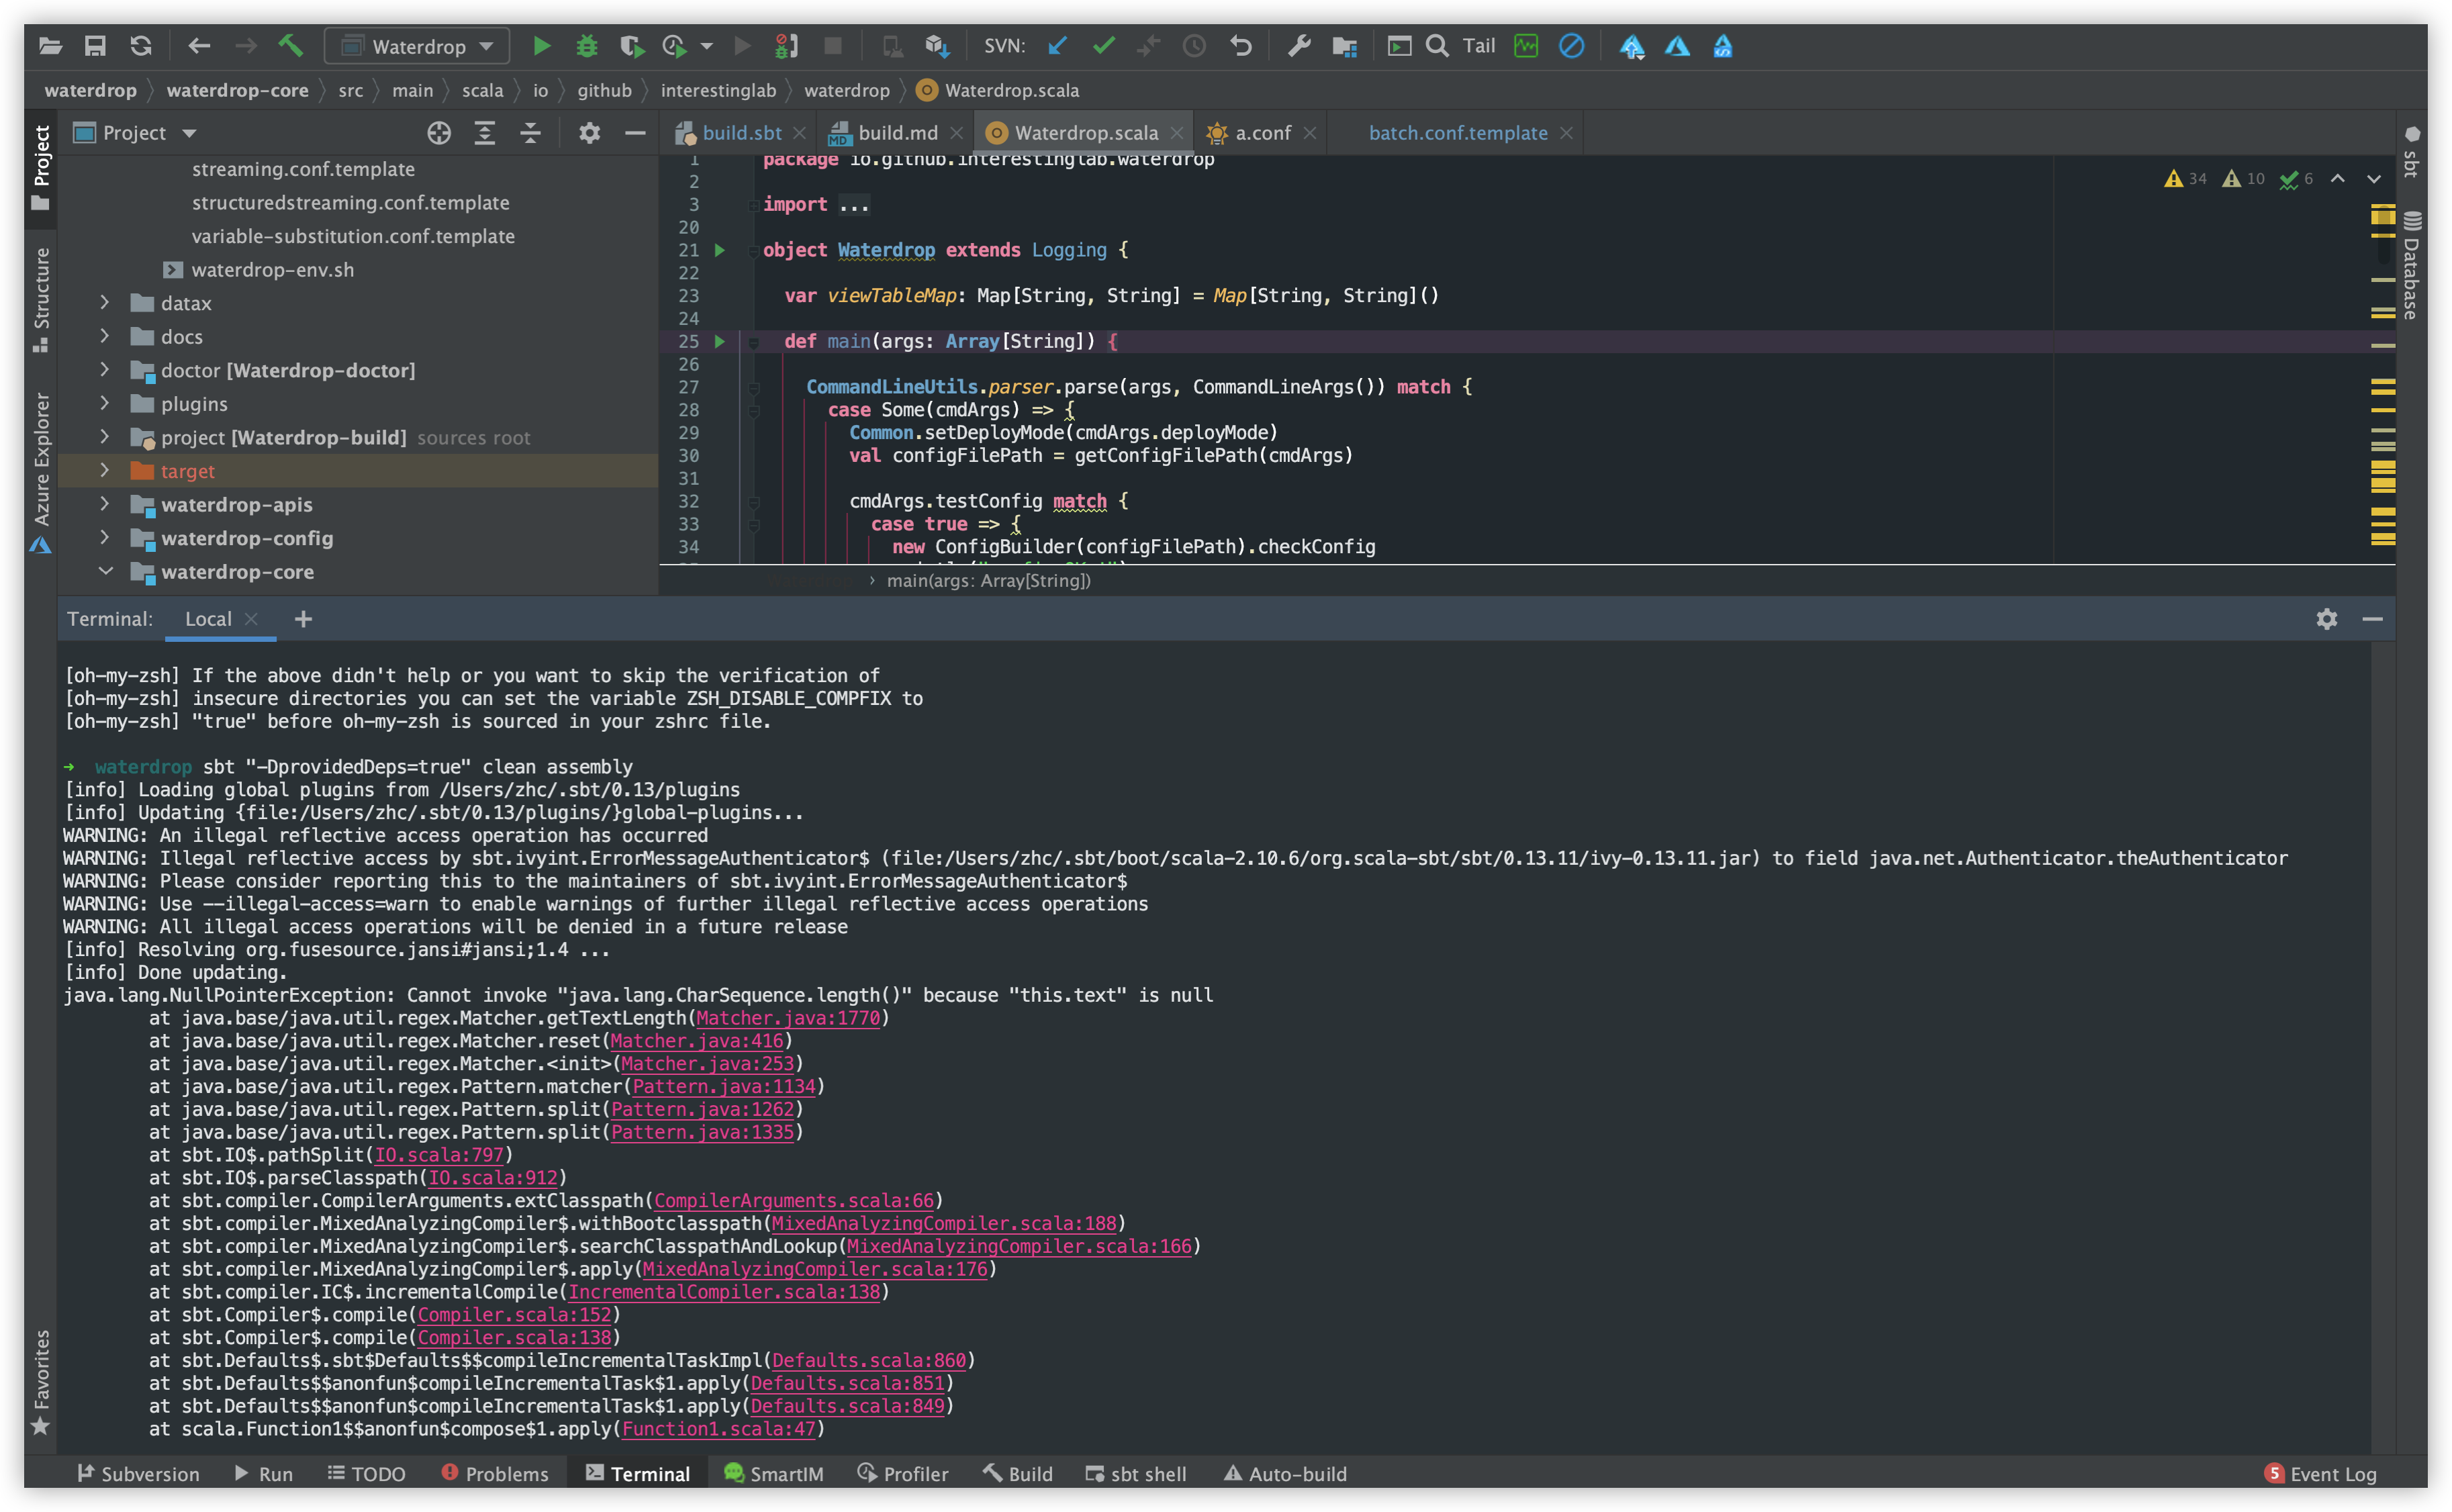The width and height of the screenshot is (2452, 1512).
Task: Run the Waterdrop configuration
Action: (x=541, y=46)
